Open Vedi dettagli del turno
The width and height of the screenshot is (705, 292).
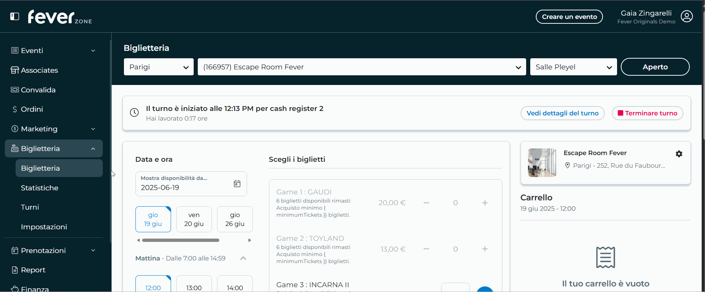point(563,113)
